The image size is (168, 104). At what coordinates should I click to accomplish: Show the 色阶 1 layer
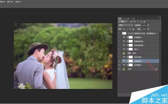tap(120, 49)
